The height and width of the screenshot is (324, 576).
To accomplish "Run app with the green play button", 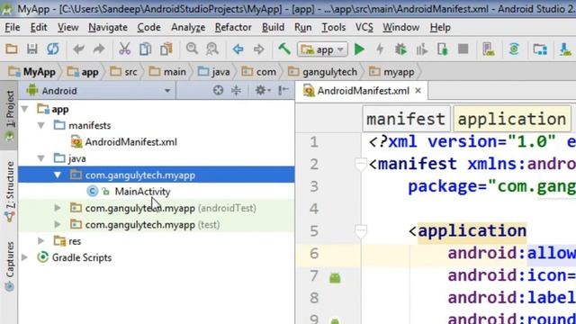I will coord(359,49).
